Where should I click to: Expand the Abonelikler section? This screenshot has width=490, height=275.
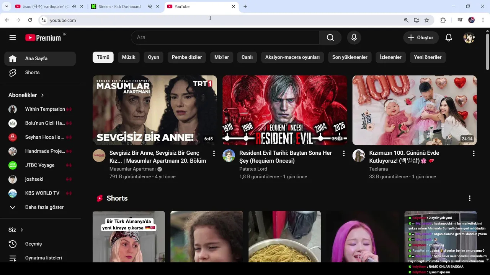click(26, 95)
